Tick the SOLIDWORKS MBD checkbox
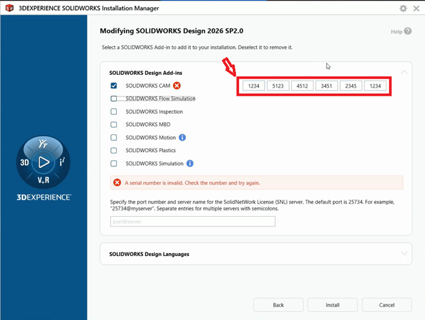Viewport: 425px width, 320px height. click(x=114, y=125)
